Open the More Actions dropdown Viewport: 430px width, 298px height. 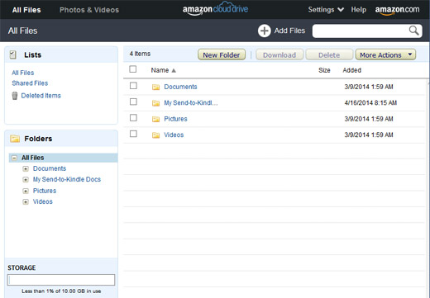tap(385, 54)
